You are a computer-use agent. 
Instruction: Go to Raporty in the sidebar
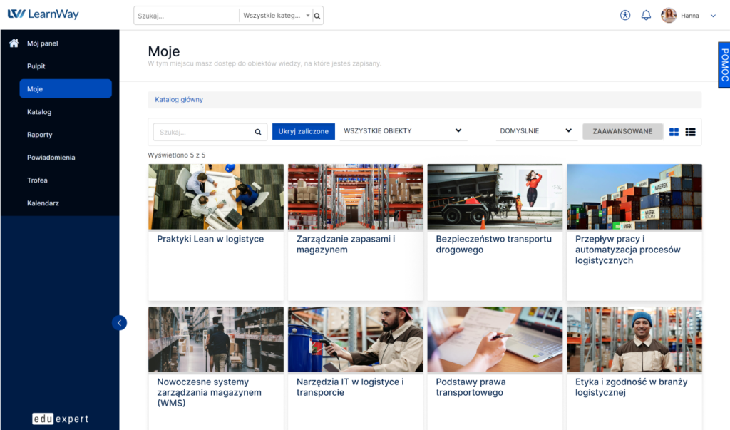(40, 135)
